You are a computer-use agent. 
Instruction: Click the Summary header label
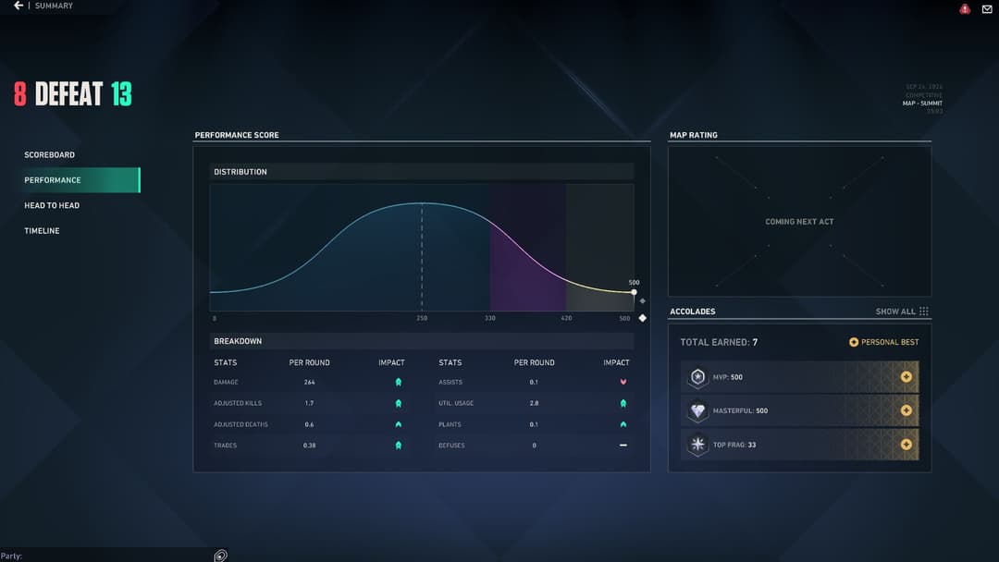(x=54, y=6)
